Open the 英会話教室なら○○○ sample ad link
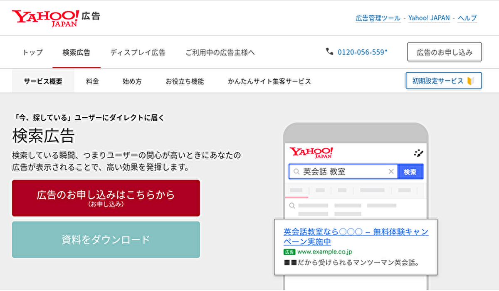 tap(356, 237)
